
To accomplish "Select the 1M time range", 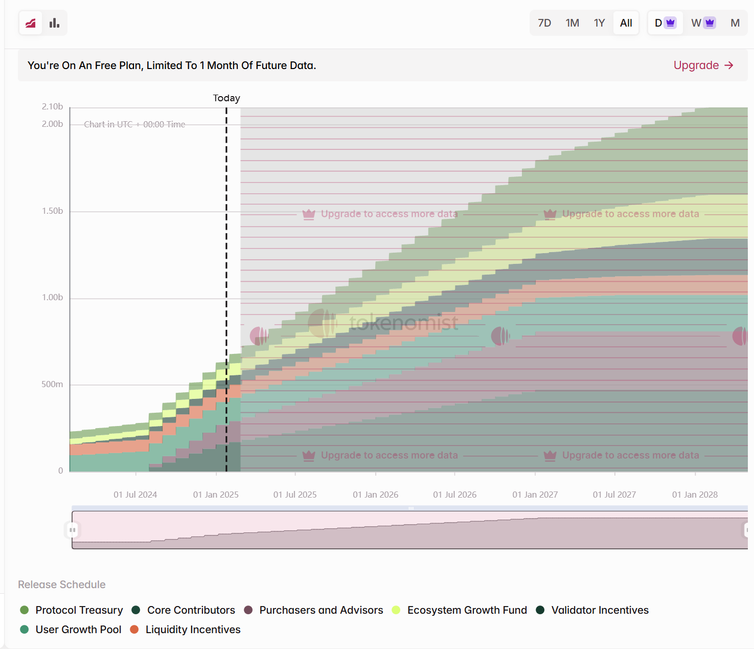I will coord(572,23).
